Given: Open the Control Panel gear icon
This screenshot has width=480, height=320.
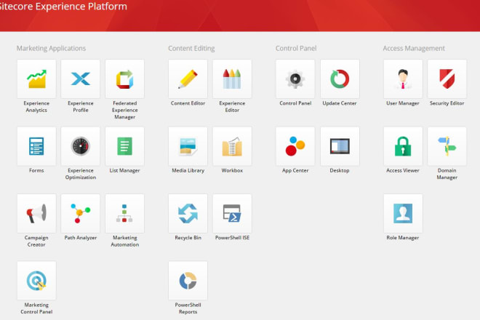Looking at the screenshot, I should (x=295, y=79).
